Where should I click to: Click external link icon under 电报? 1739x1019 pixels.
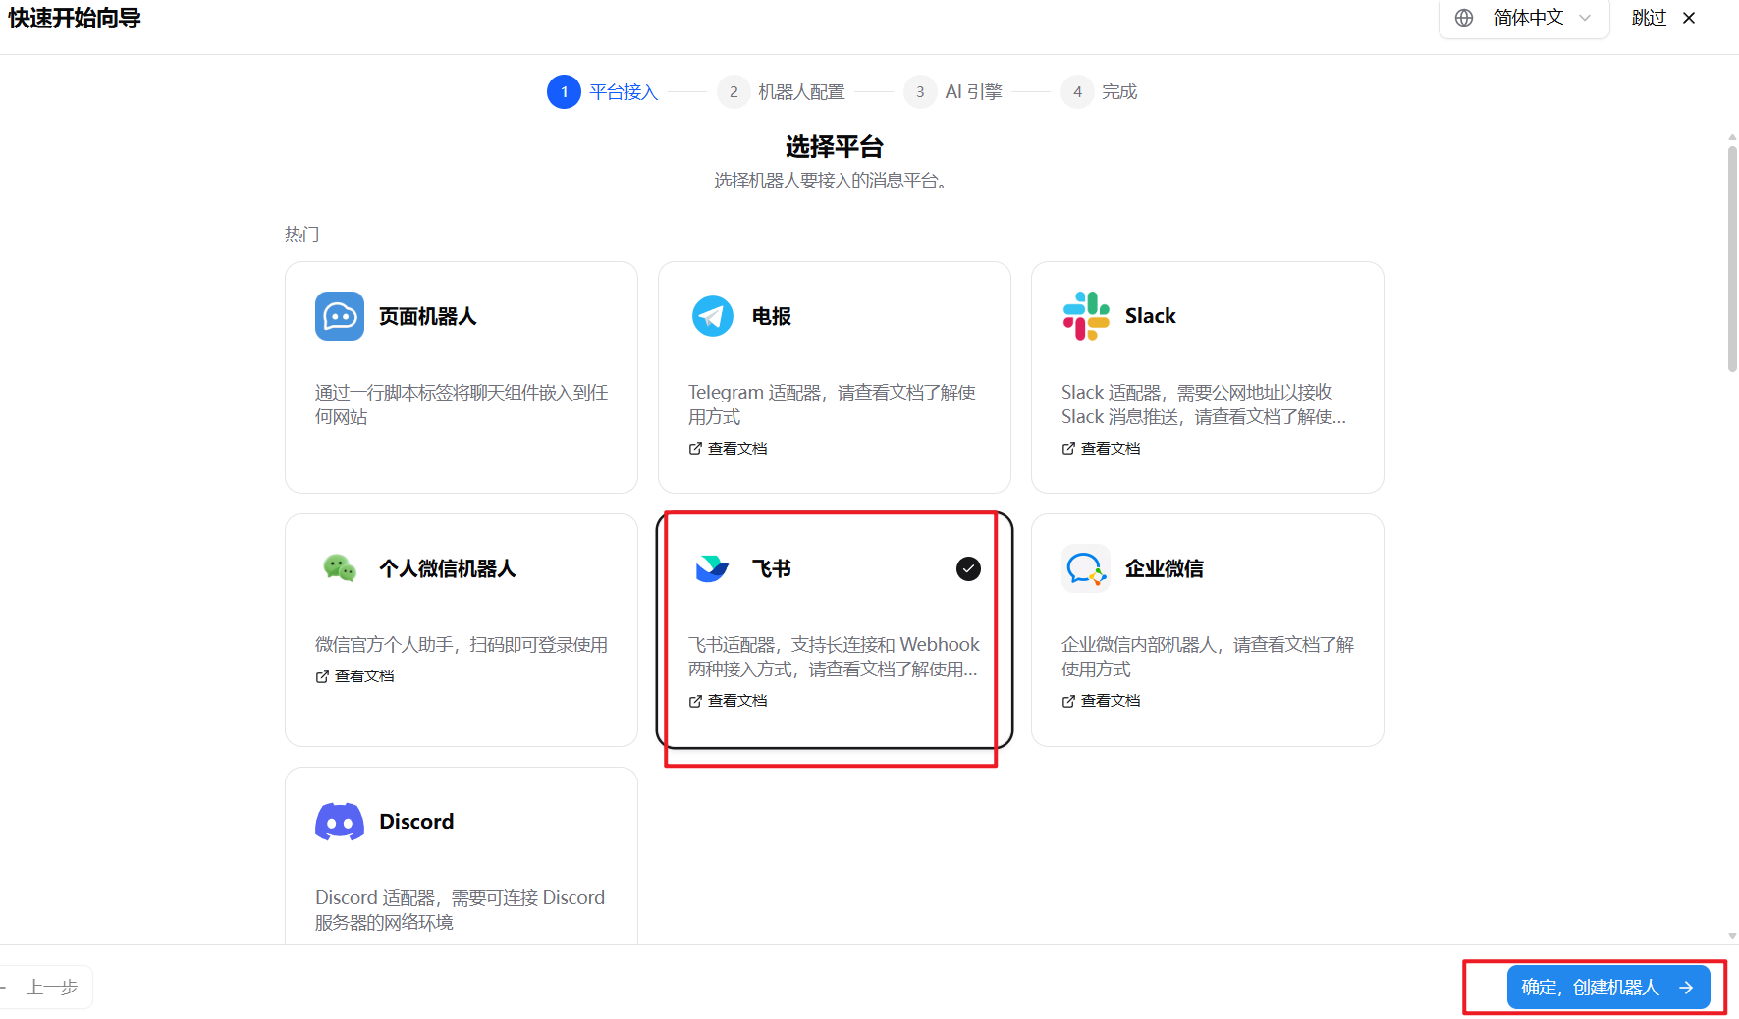click(695, 449)
